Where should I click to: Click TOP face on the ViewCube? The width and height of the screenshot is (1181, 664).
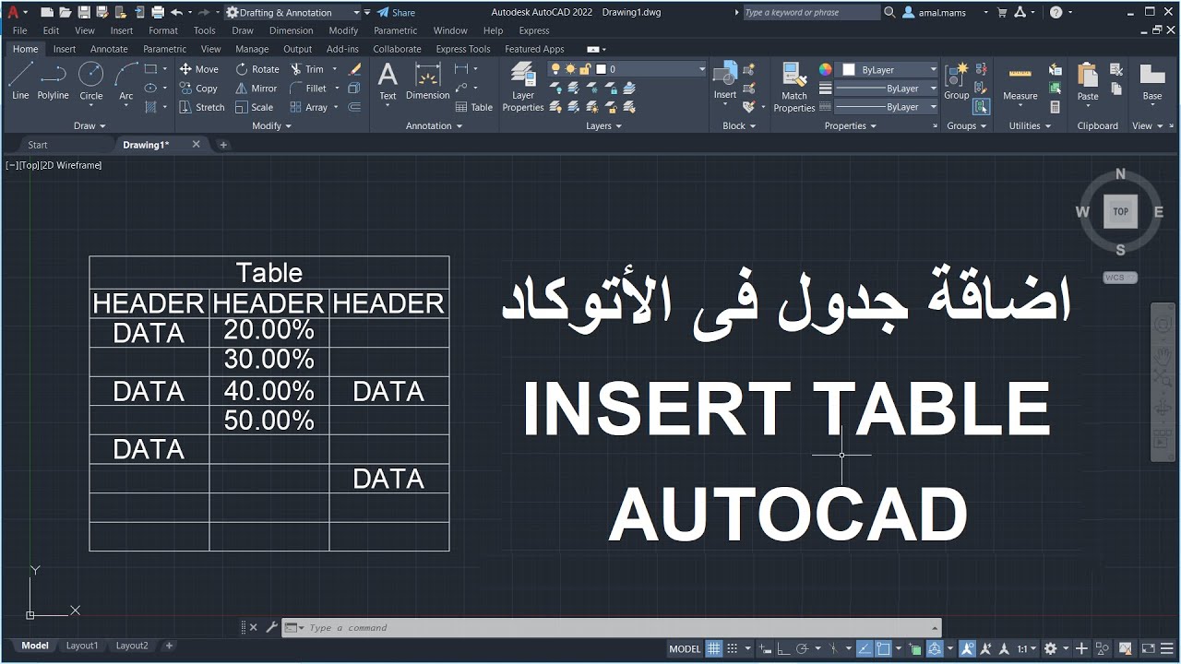coord(1120,211)
